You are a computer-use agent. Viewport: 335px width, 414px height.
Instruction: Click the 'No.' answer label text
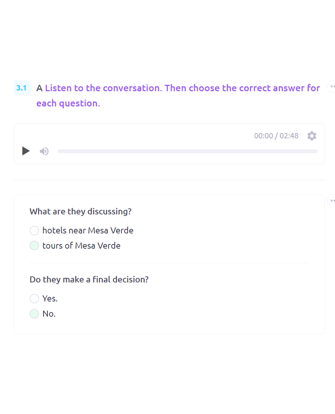pos(49,314)
